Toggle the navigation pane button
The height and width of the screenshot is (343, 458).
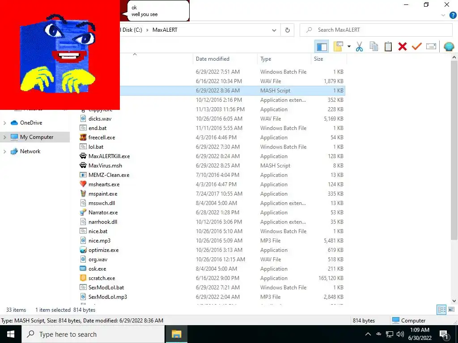[322, 46]
